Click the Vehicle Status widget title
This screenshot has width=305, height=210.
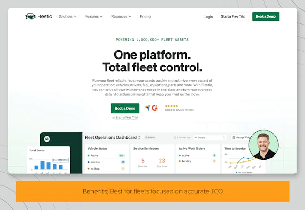[x=97, y=149]
